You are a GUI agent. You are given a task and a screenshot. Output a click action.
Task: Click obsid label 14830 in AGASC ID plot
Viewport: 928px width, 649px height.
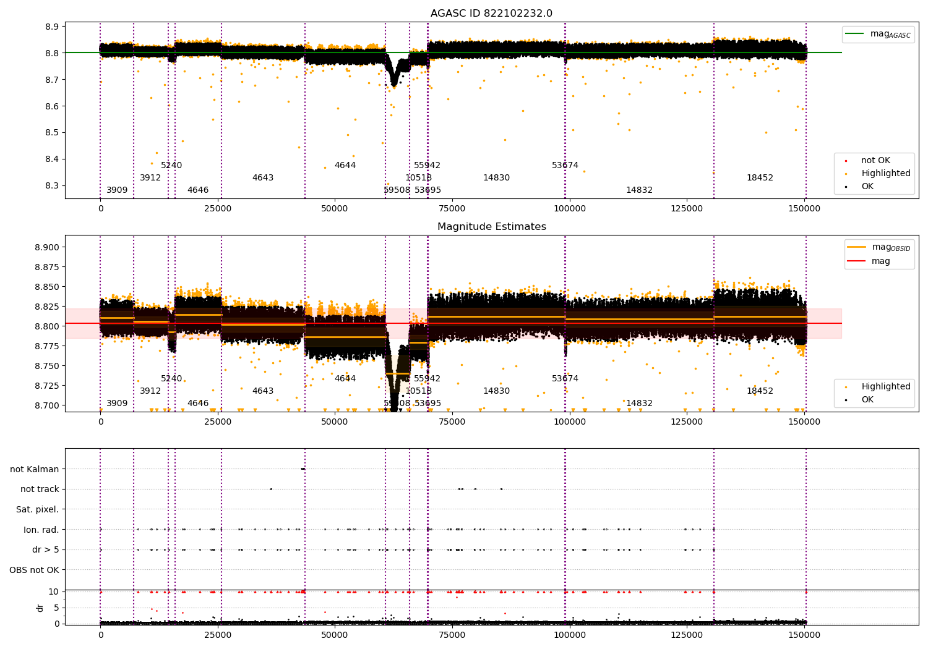497,177
